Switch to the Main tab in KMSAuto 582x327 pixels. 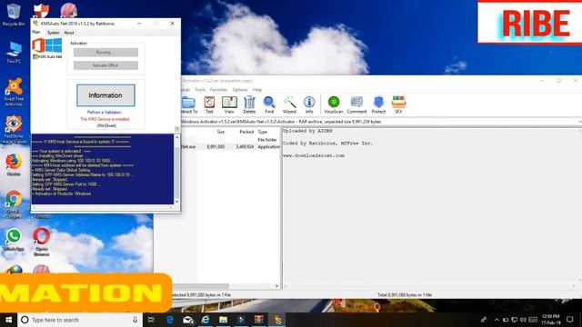(36, 33)
